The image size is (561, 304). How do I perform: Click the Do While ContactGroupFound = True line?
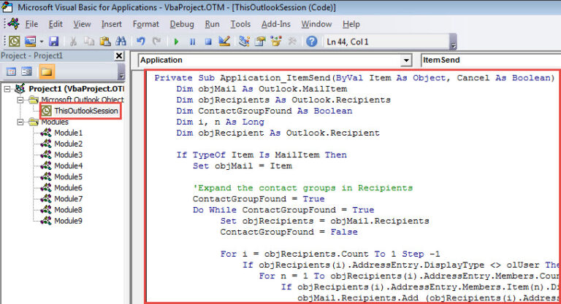[283, 210]
